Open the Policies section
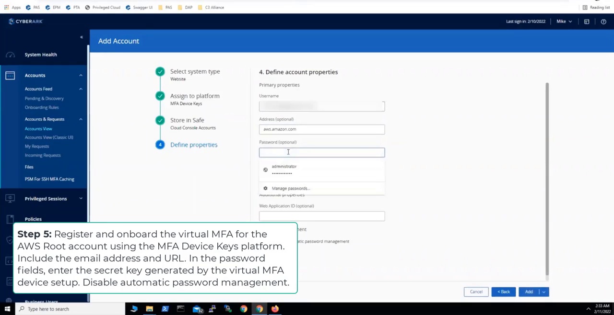The image size is (614, 315). pyautogui.click(x=33, y=219)
